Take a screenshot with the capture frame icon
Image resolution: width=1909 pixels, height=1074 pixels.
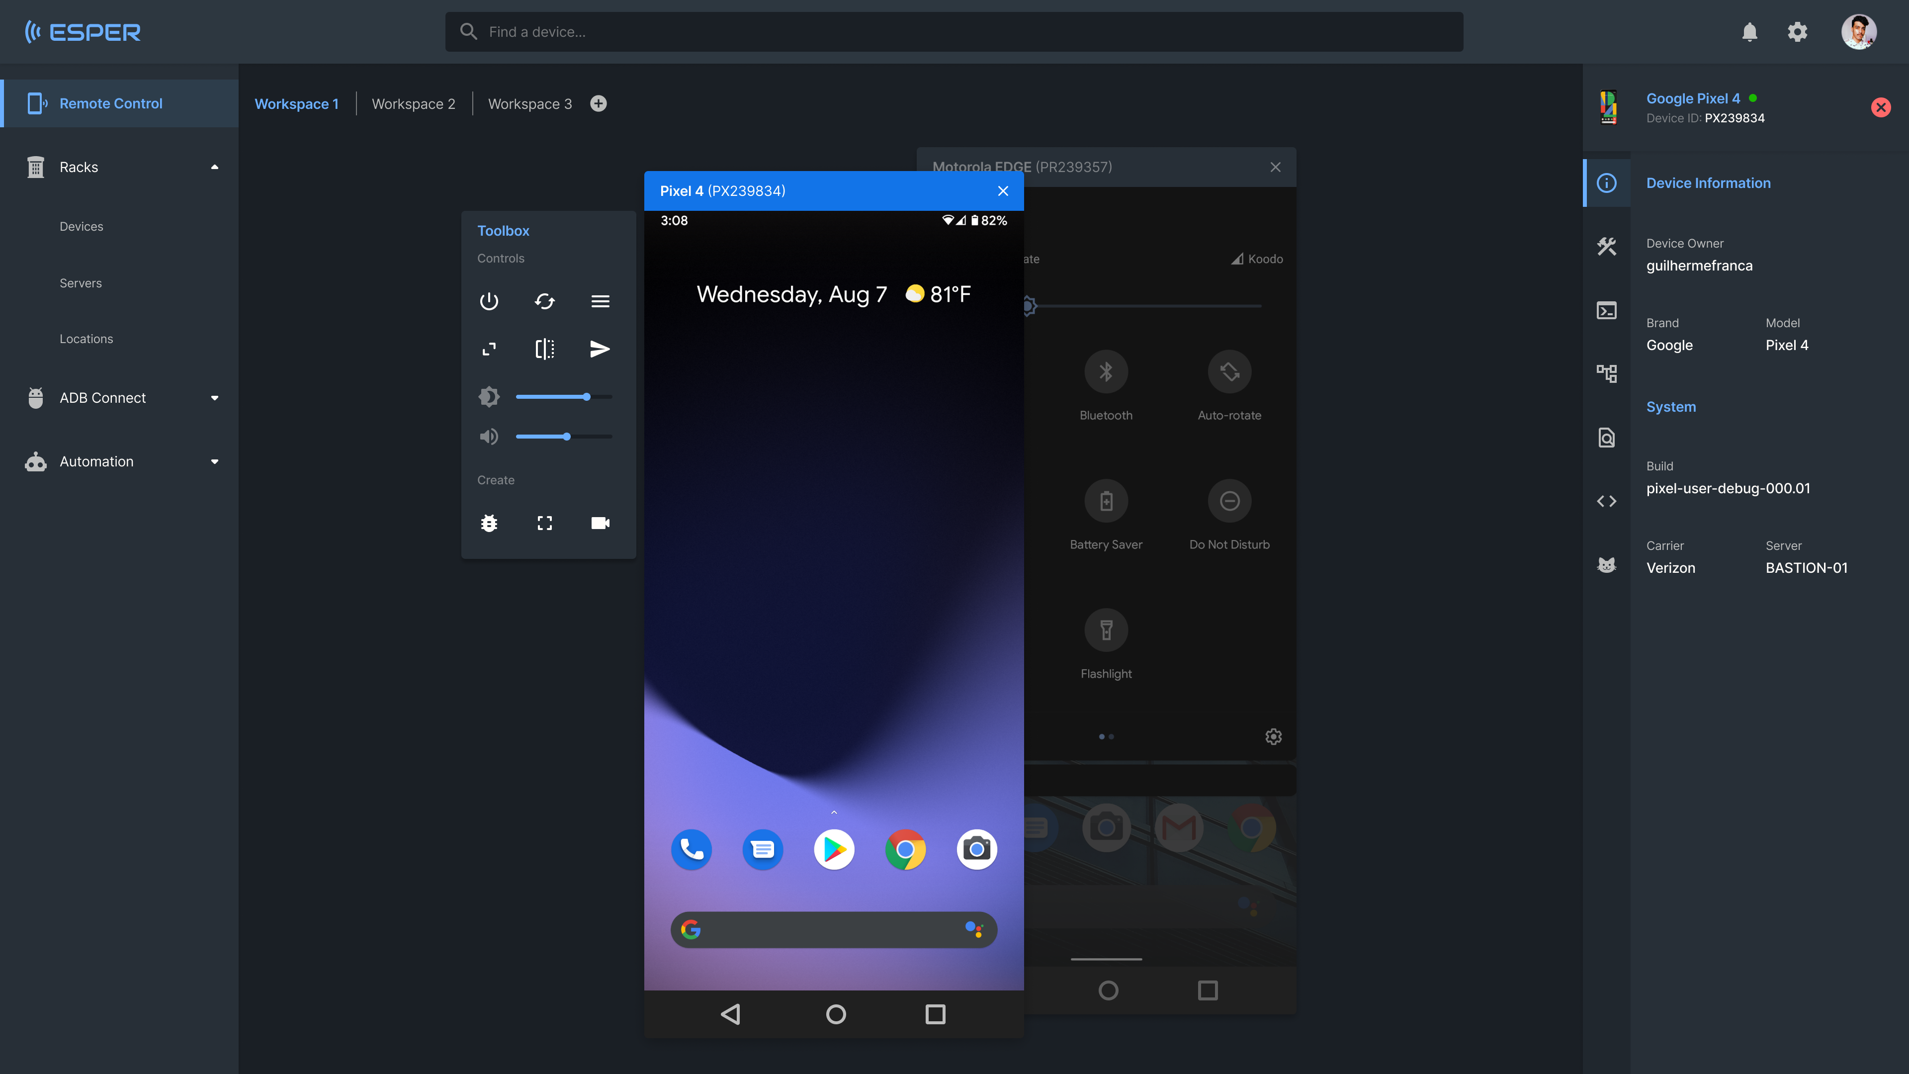(545, 523)
